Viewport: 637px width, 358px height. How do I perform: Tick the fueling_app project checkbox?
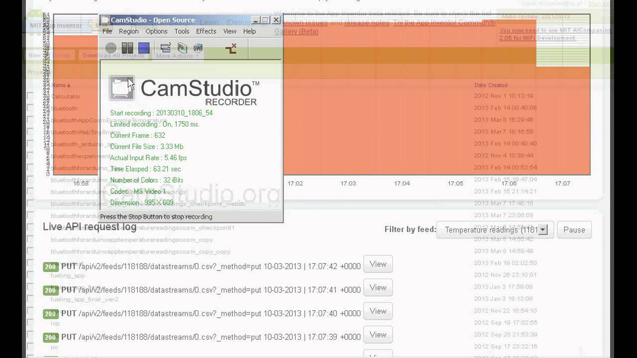point(30,274)
